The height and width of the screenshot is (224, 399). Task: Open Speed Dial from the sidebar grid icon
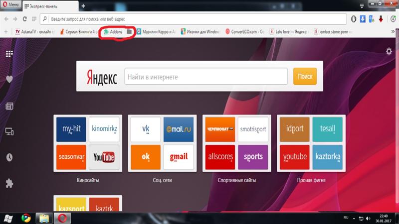click(9, 54)
